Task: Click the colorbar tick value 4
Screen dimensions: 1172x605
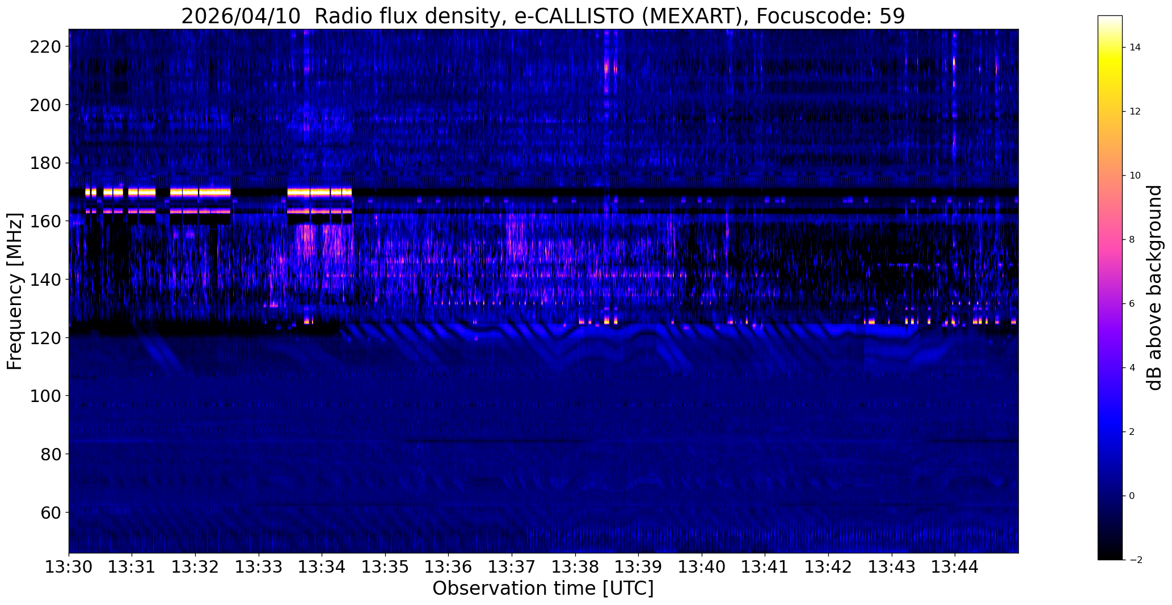Action: tap(1132, 368)
